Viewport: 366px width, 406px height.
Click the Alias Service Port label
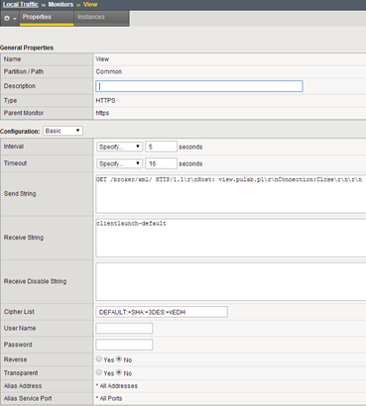(x=28, y=398)
